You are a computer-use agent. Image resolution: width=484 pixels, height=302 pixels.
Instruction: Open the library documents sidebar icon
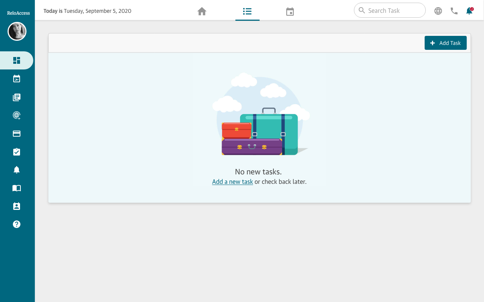tap(17, 97)
